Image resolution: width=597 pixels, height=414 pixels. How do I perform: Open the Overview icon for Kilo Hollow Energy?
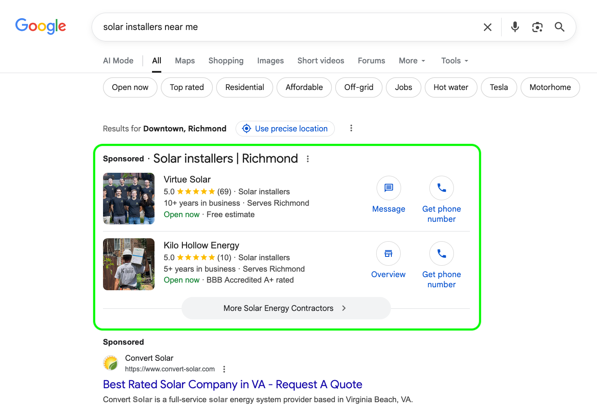tap(388, 253)
